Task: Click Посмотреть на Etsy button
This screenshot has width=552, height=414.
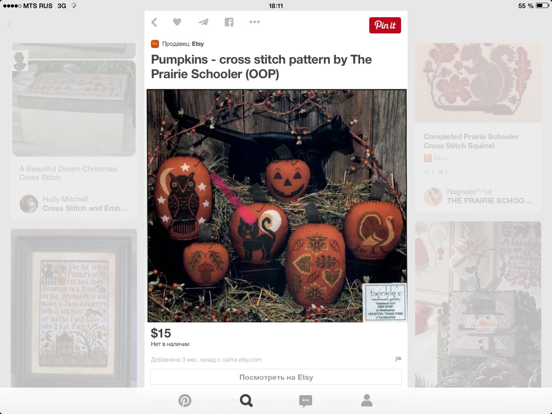Action: pos(276,377)
